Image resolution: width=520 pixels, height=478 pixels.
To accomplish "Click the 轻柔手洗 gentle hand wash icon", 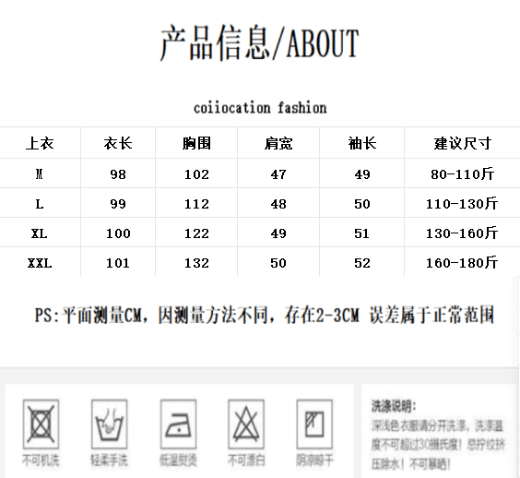I will [x=109, y=424].
